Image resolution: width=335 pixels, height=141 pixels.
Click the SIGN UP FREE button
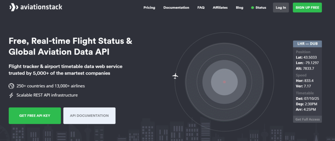point(307,8)
